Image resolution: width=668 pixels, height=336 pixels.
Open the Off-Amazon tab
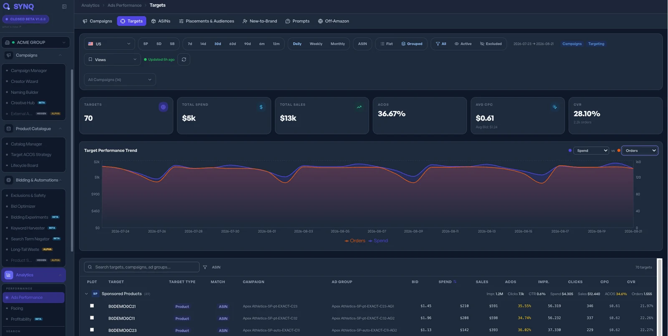[x=334, y=21]
